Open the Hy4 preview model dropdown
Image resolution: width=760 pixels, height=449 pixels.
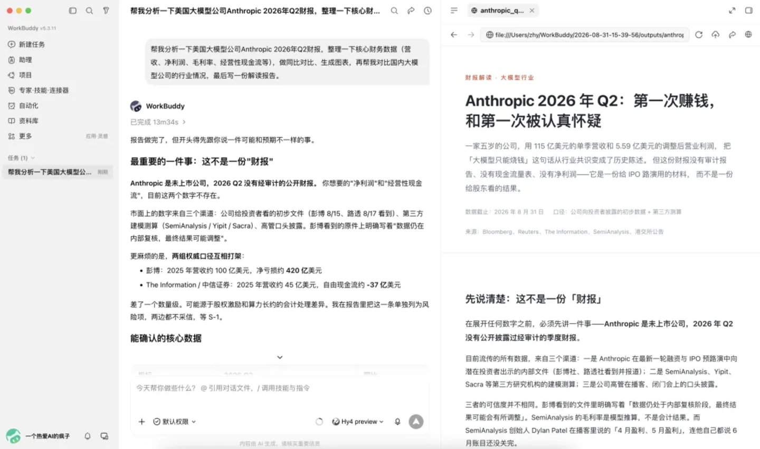click(358, 422)
